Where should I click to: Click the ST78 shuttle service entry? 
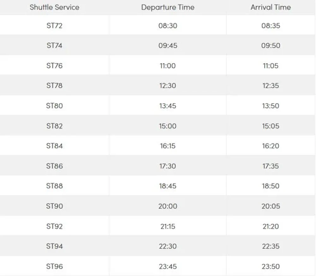click(54, 86)
